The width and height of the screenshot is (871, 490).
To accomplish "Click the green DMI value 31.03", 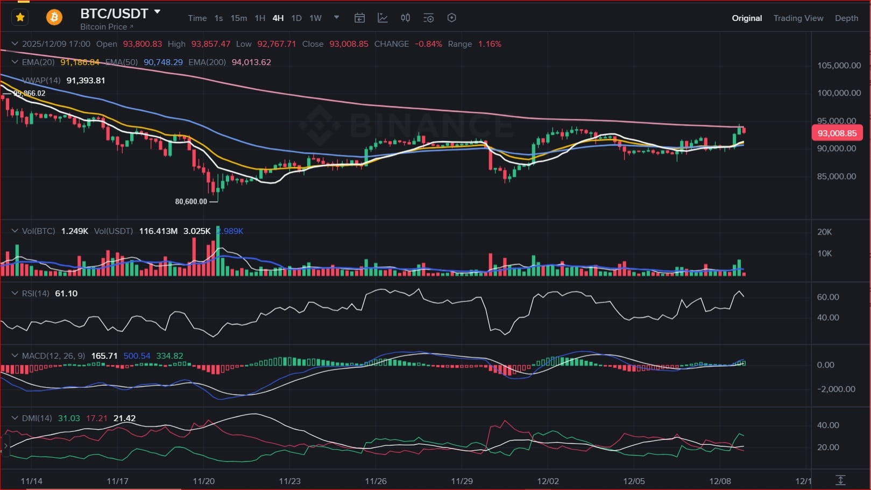I will click(69, 418).
